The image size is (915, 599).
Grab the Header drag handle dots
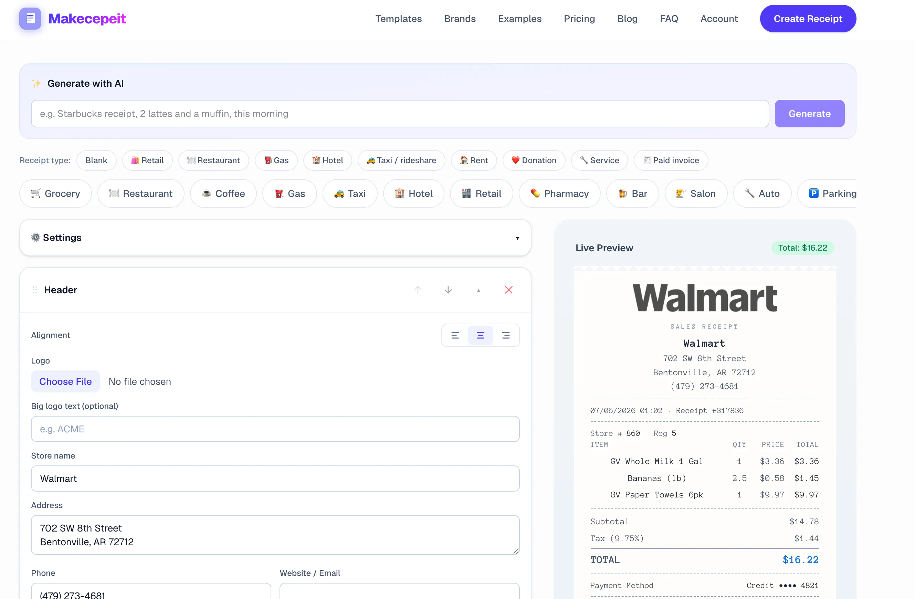[35, 290]
